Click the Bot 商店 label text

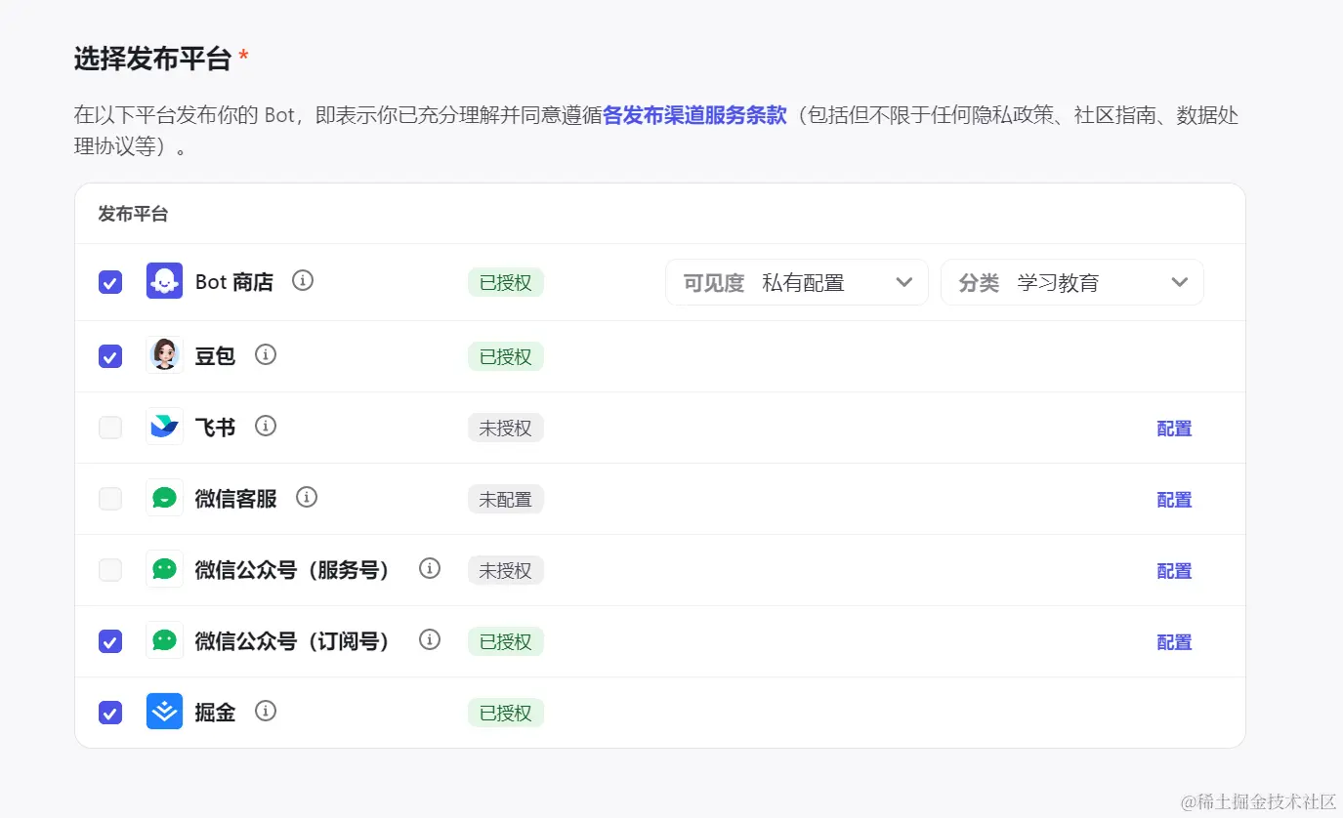(234, 282)
